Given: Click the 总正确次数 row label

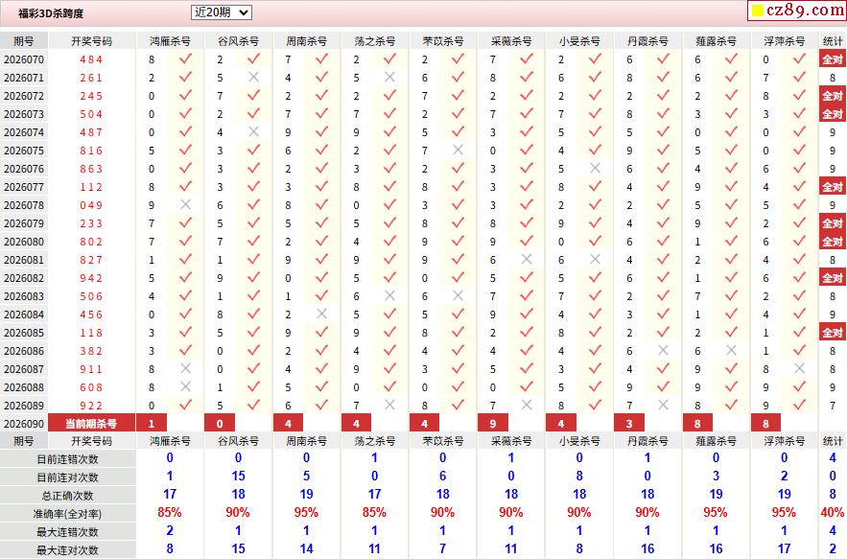Looking at the screenshot, I should pyautogui.click(x=67, y=496).
